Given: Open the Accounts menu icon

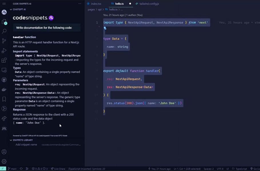Looking at the screenshot, I should point(4,152).
